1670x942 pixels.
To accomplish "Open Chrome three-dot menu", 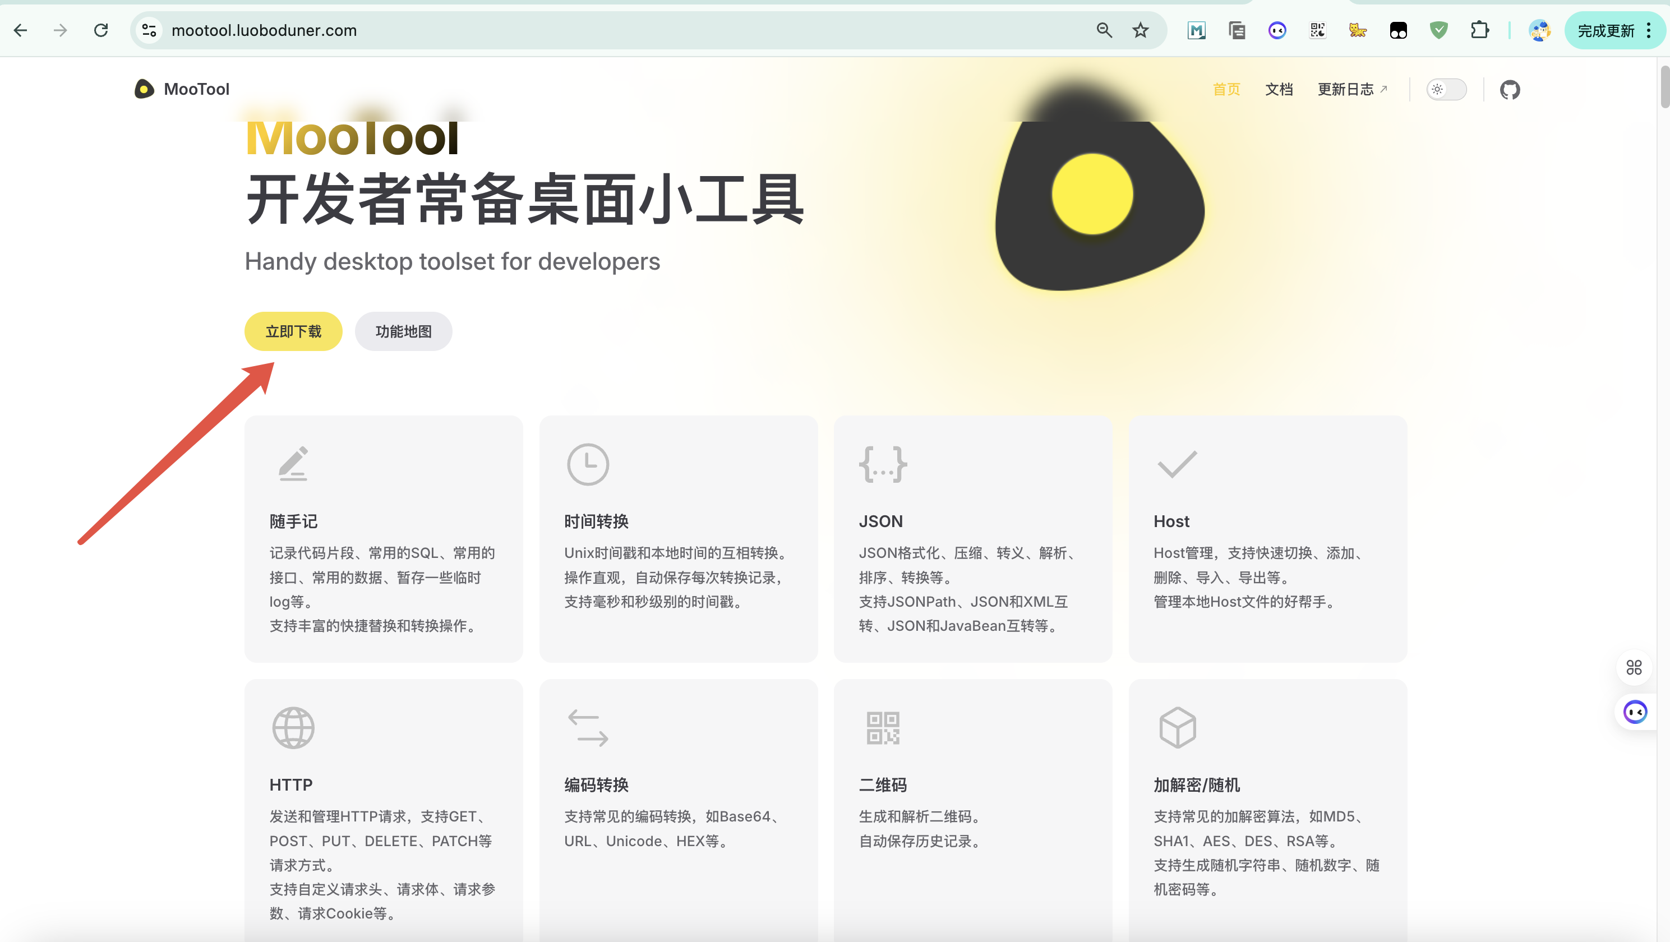I will point(1649,30).
